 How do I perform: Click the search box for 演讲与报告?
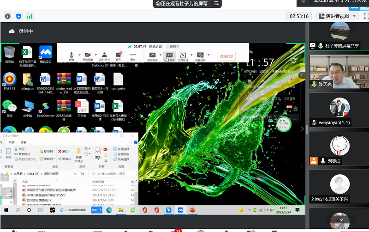pyautogui.click(x=113, y=174)
